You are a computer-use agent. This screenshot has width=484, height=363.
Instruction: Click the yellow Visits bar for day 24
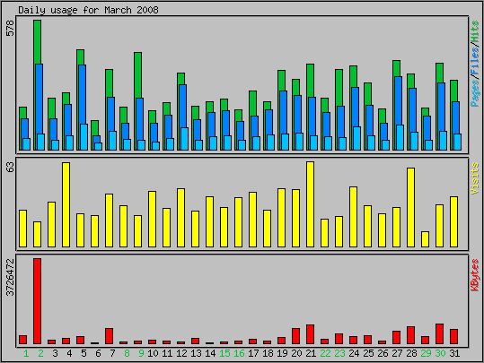point(353,217)
